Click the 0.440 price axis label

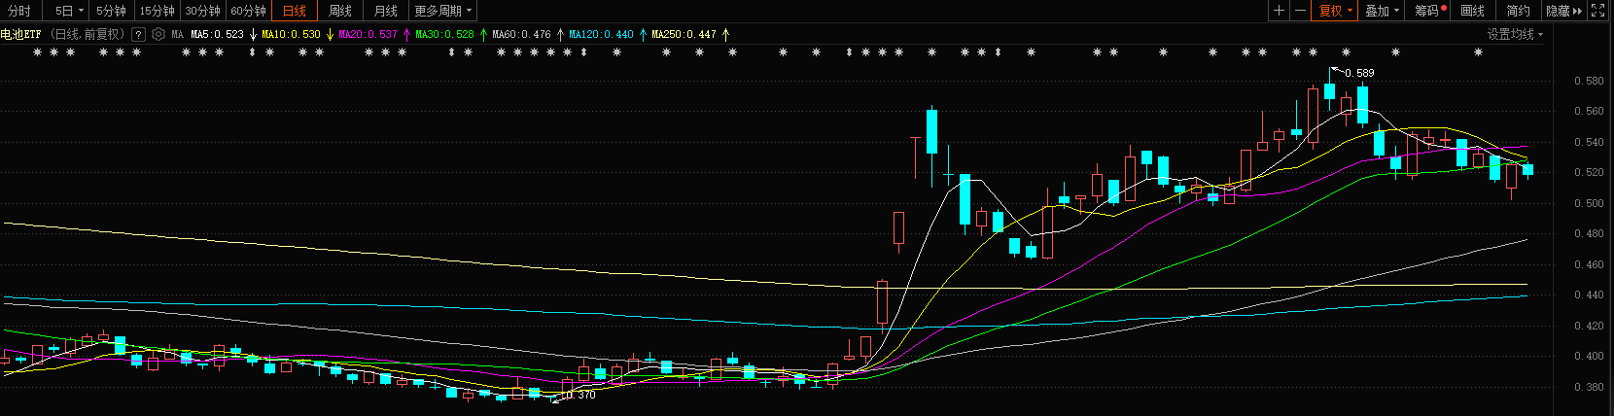[1589, 295]
